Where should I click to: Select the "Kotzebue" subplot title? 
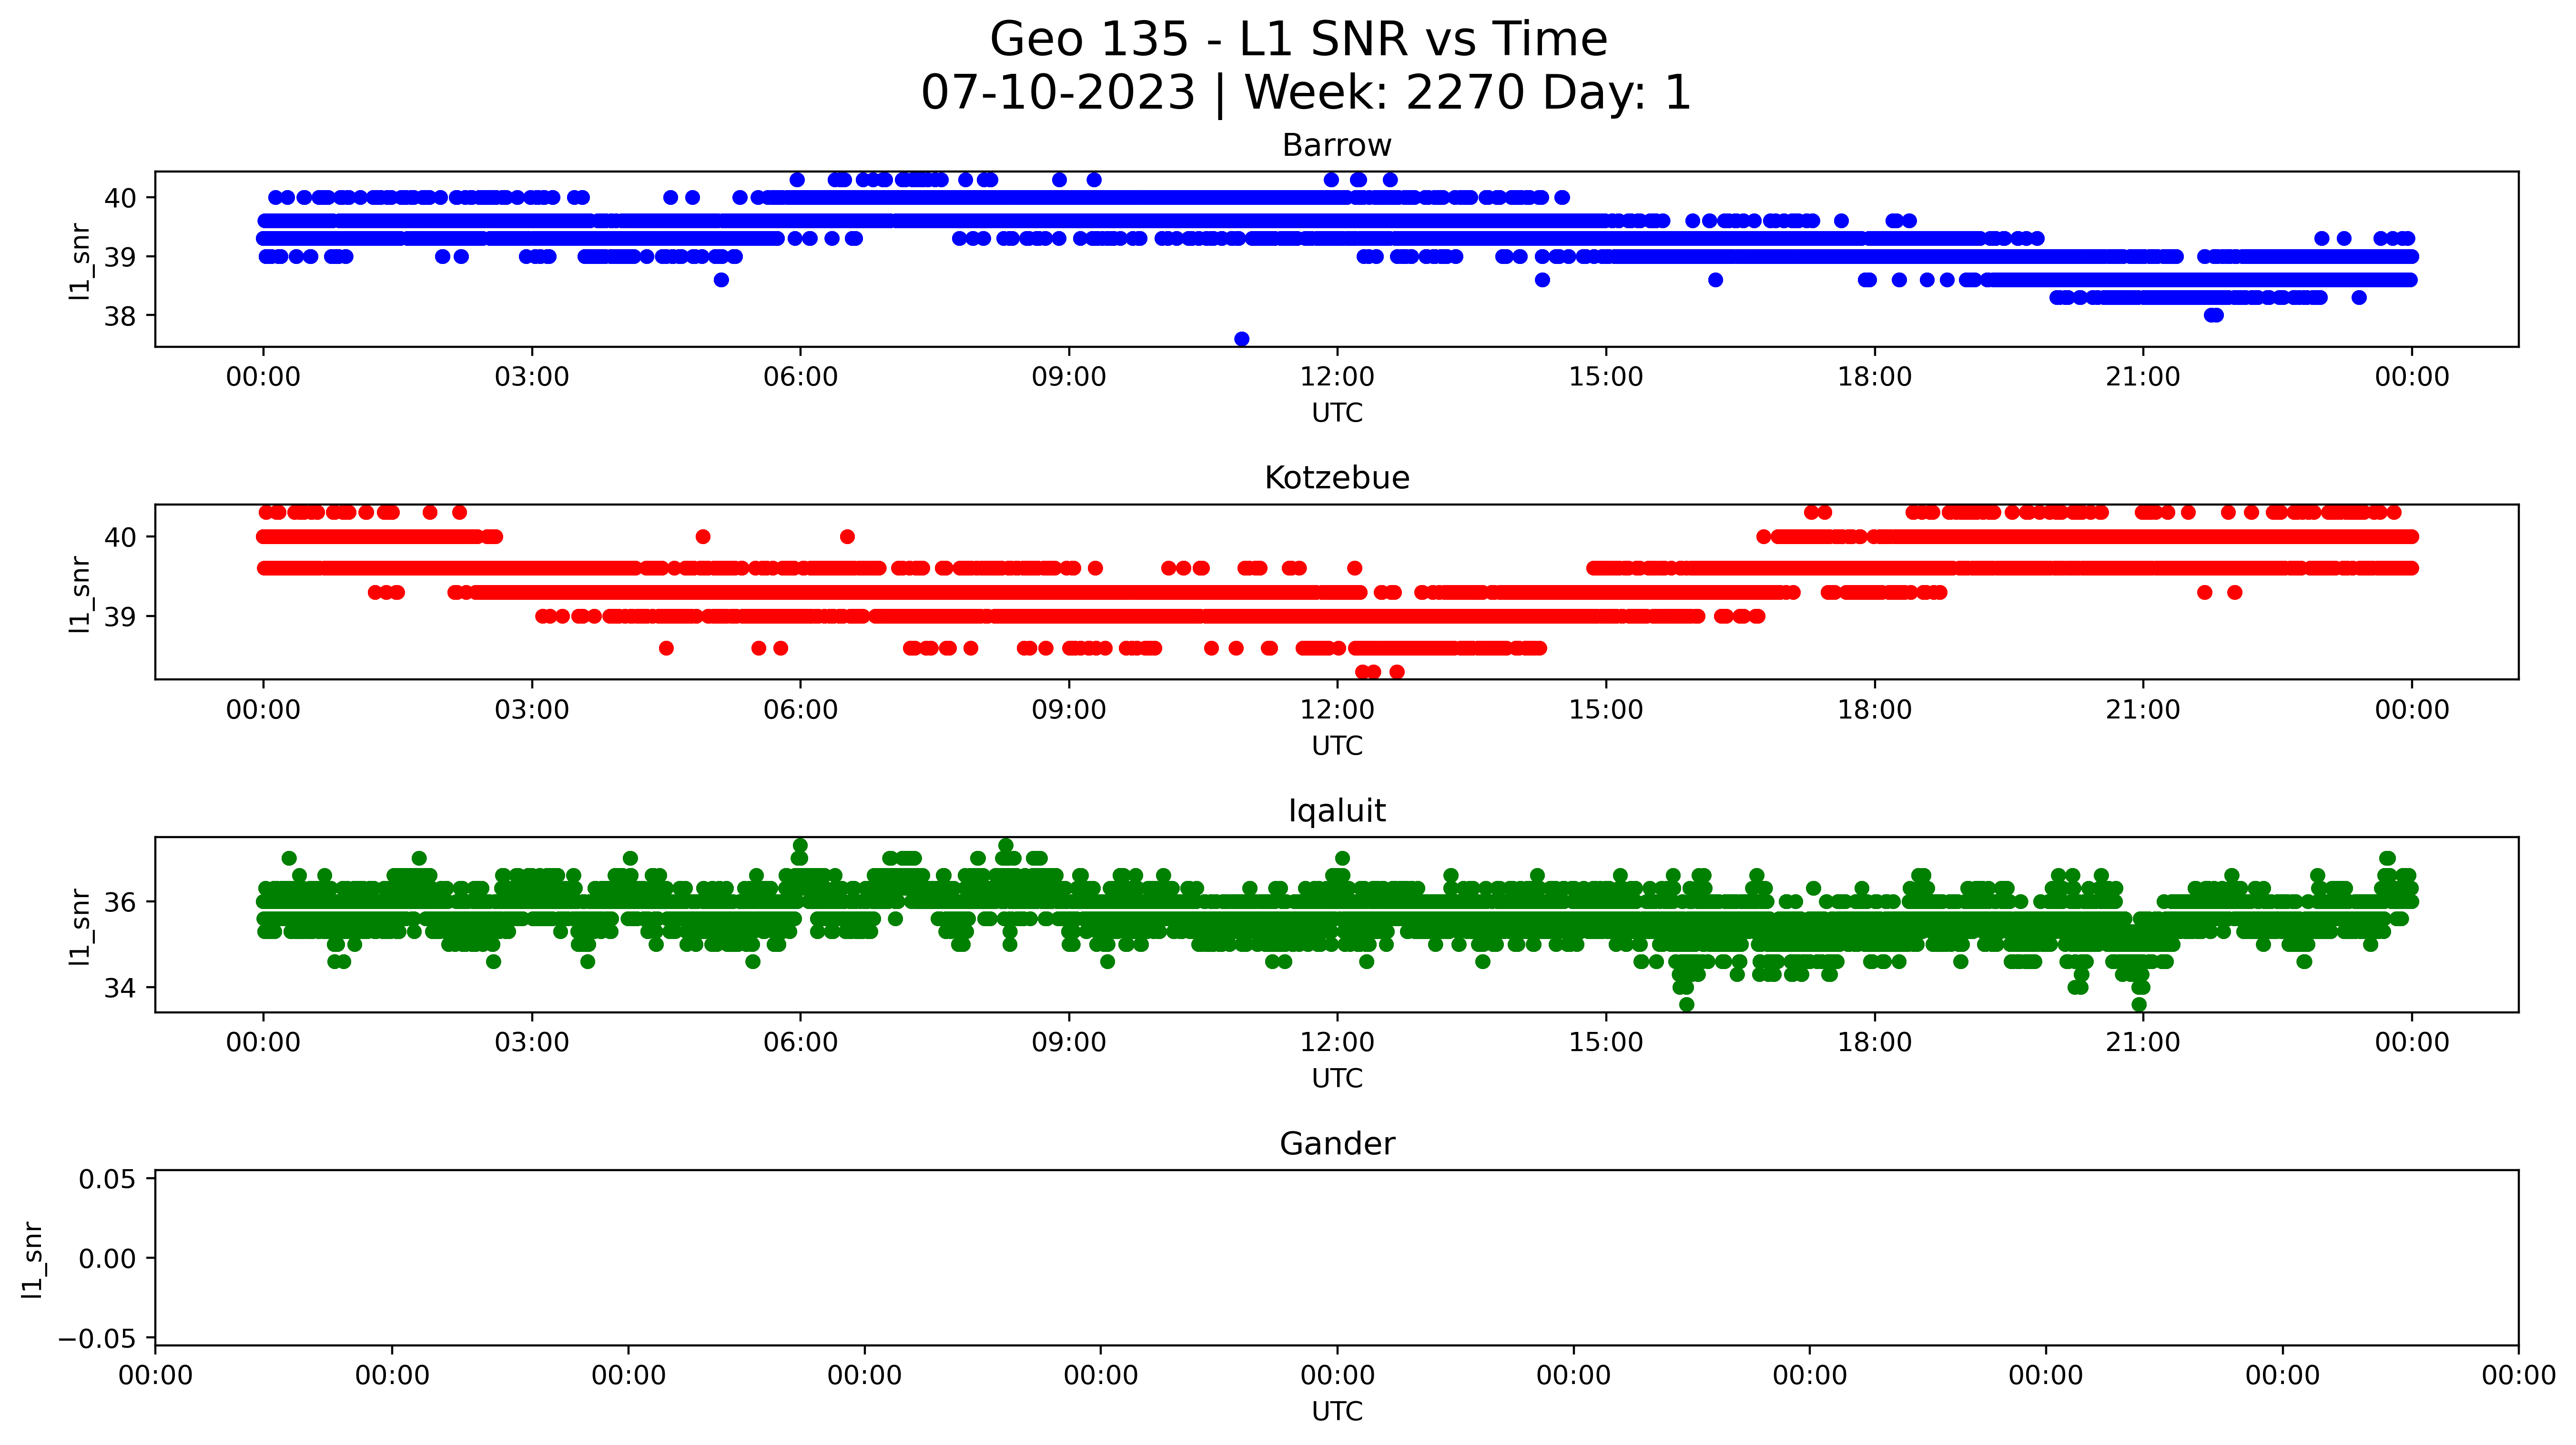pyautogui.click(x=1337, y=478)
